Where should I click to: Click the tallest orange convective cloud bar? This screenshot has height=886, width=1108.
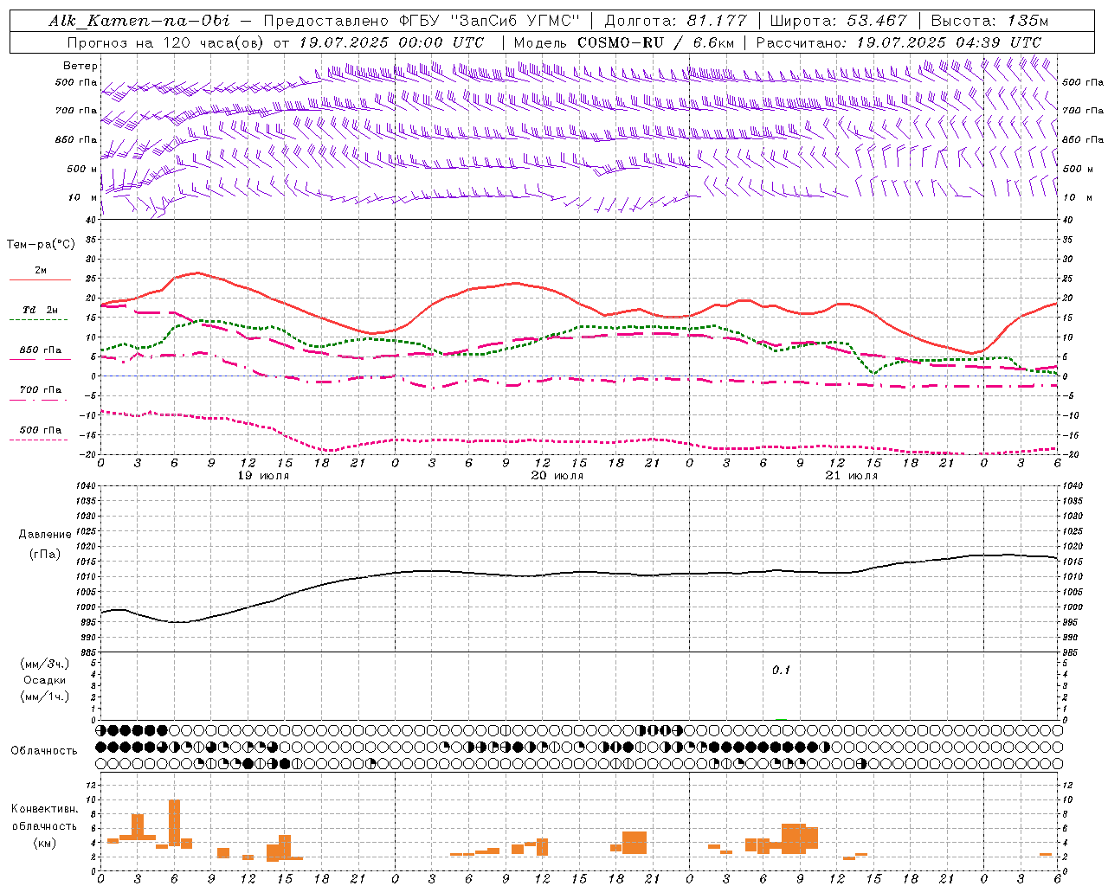coord(174,823)
